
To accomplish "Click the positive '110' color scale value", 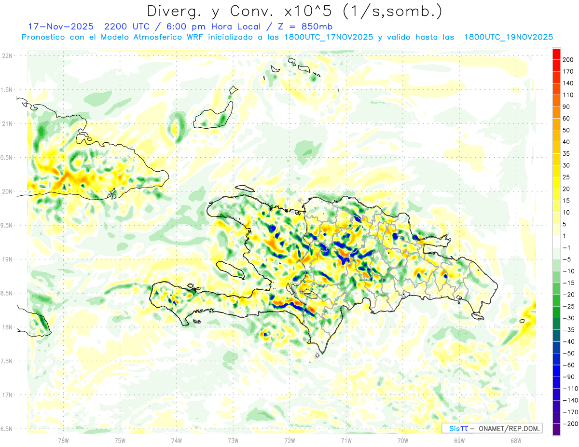I will [x=568, y=95].
